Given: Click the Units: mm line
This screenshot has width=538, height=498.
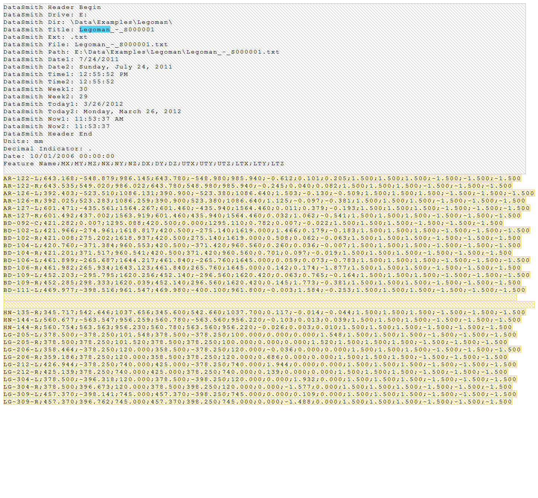Looking at the screenshot, I should click(x=23, y=141).
